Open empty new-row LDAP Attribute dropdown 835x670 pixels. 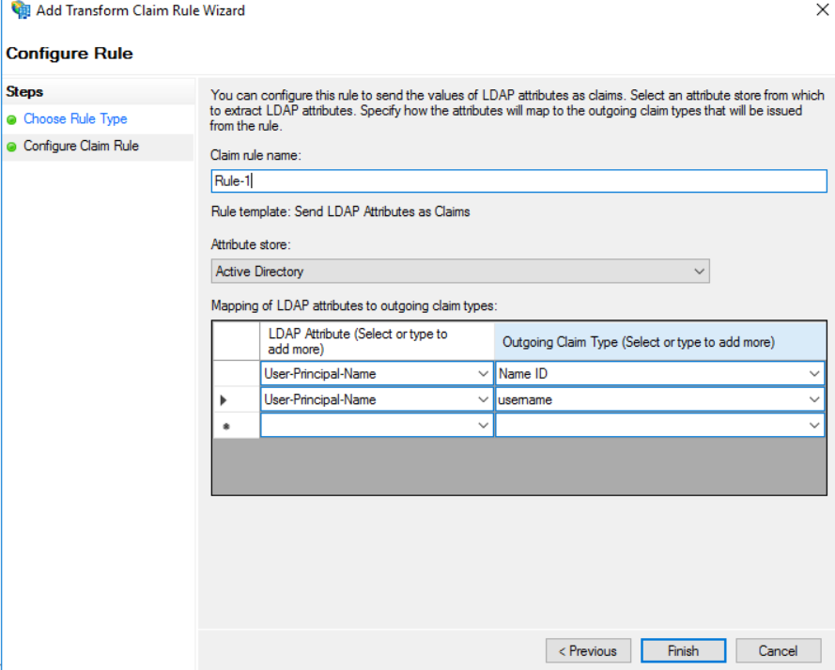tap(483, 427)
